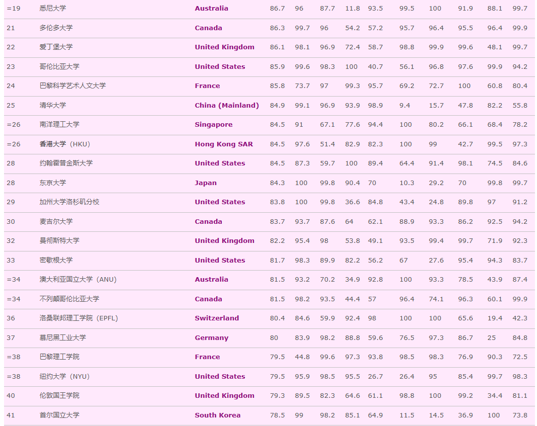Click overall score 80 for 慕尼黑工业大学
The height and width of the screenshot is (426, 537).
pyautogui.click(x=274, y=337)
